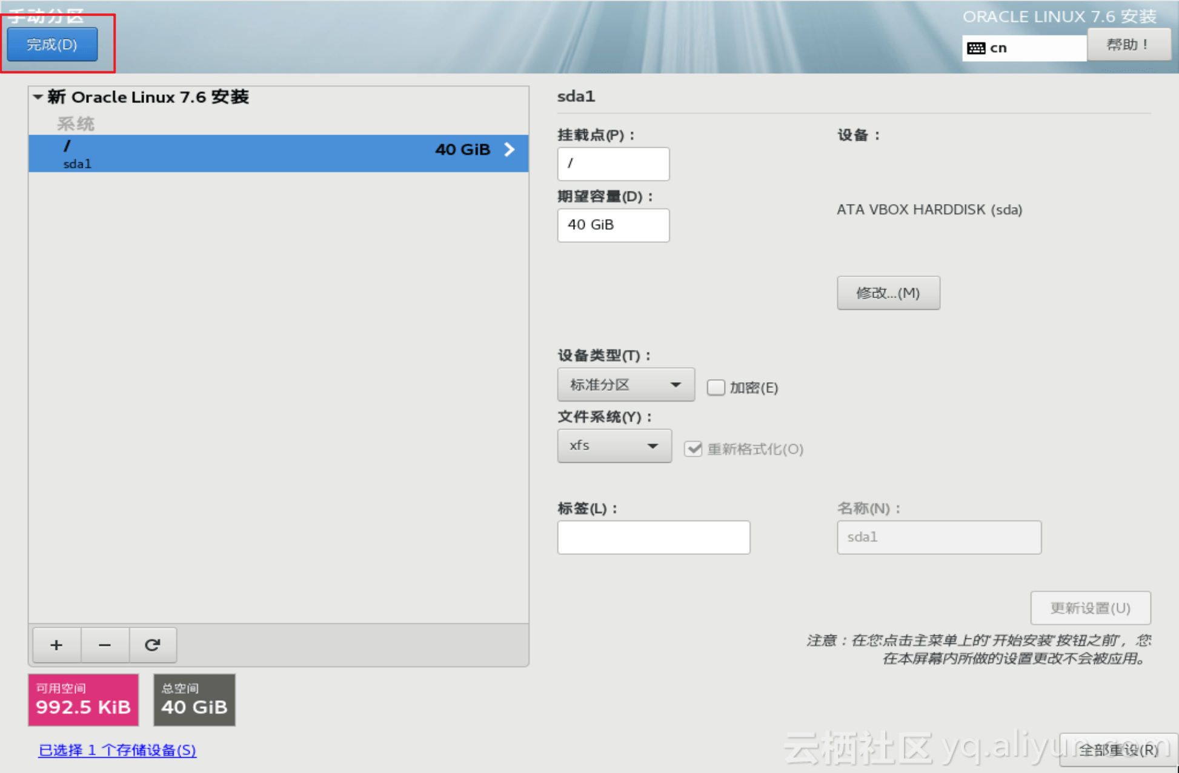Toggle the 重新格式化(O) reformat checkbox
1179x773 pixels.
click(693, 449)
